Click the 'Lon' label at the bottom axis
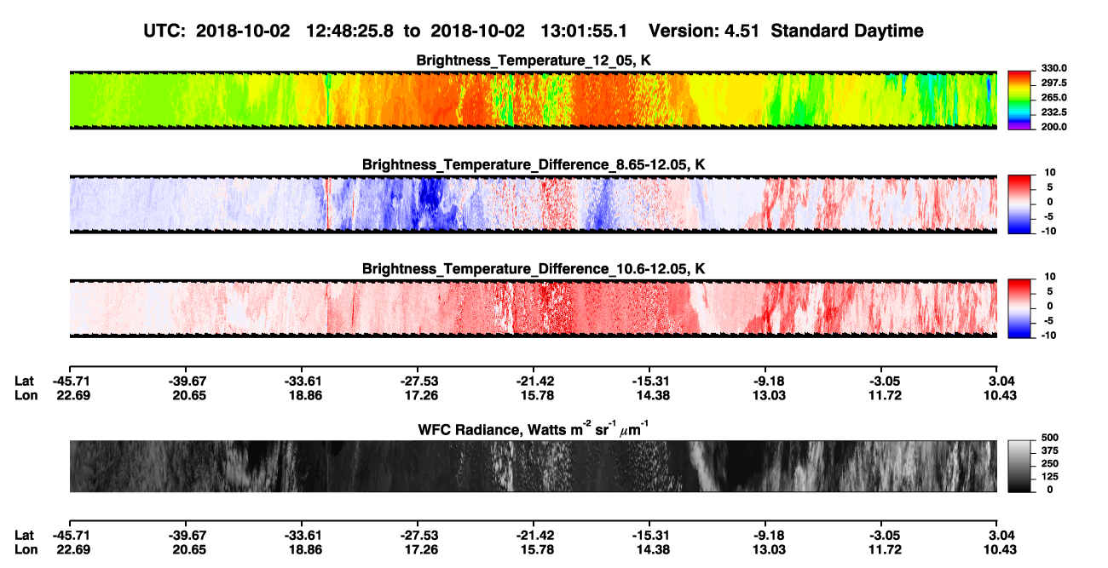 click(26, 549)
